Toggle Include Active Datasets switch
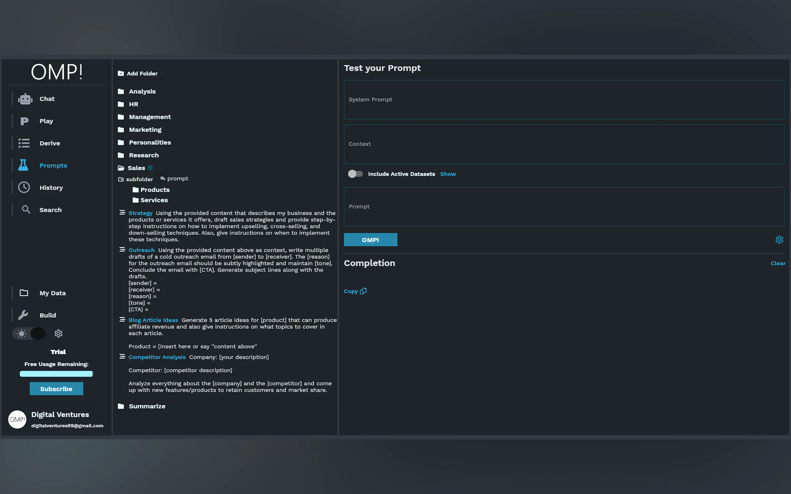The image size is (791, 494). pyautogui.click(x=355, y=174)
